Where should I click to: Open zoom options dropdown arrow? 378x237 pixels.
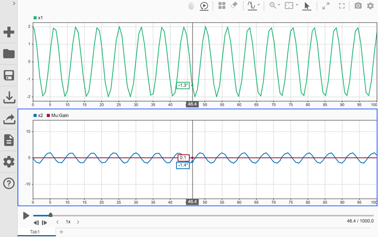point(279,5)
